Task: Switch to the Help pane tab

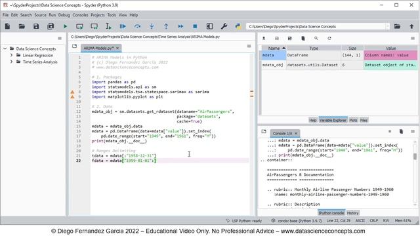Action: (x=313, y=120)
